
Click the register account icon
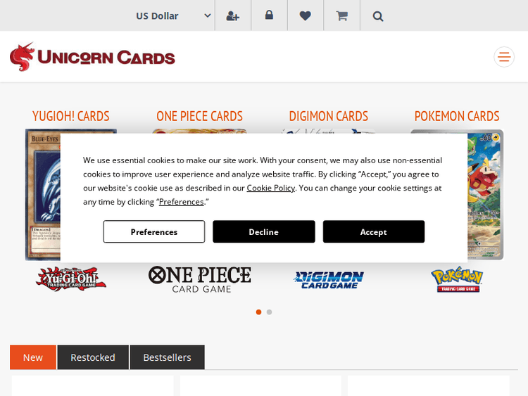point(233,15)
